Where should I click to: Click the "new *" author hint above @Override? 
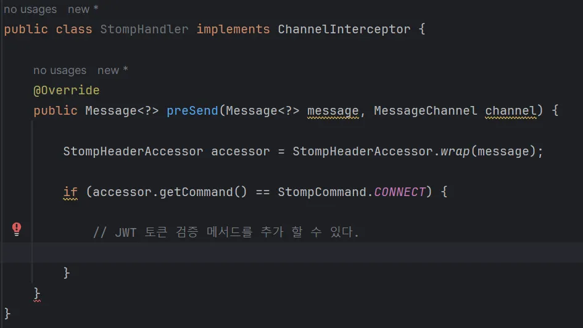tap(112, 70)
